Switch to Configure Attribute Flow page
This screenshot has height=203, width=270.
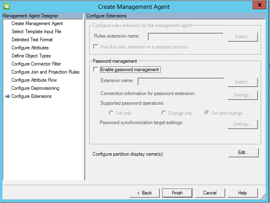(34, 80)
